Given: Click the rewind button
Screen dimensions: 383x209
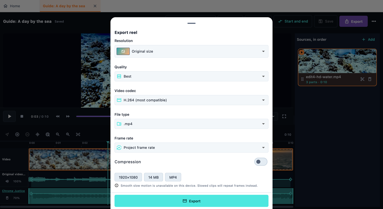Looking at the screenshot, I should (58, 117).
